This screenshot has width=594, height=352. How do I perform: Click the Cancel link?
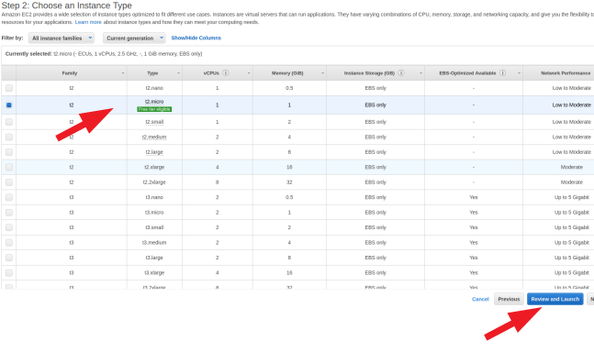pyautogui.click(x=480, y=299)
